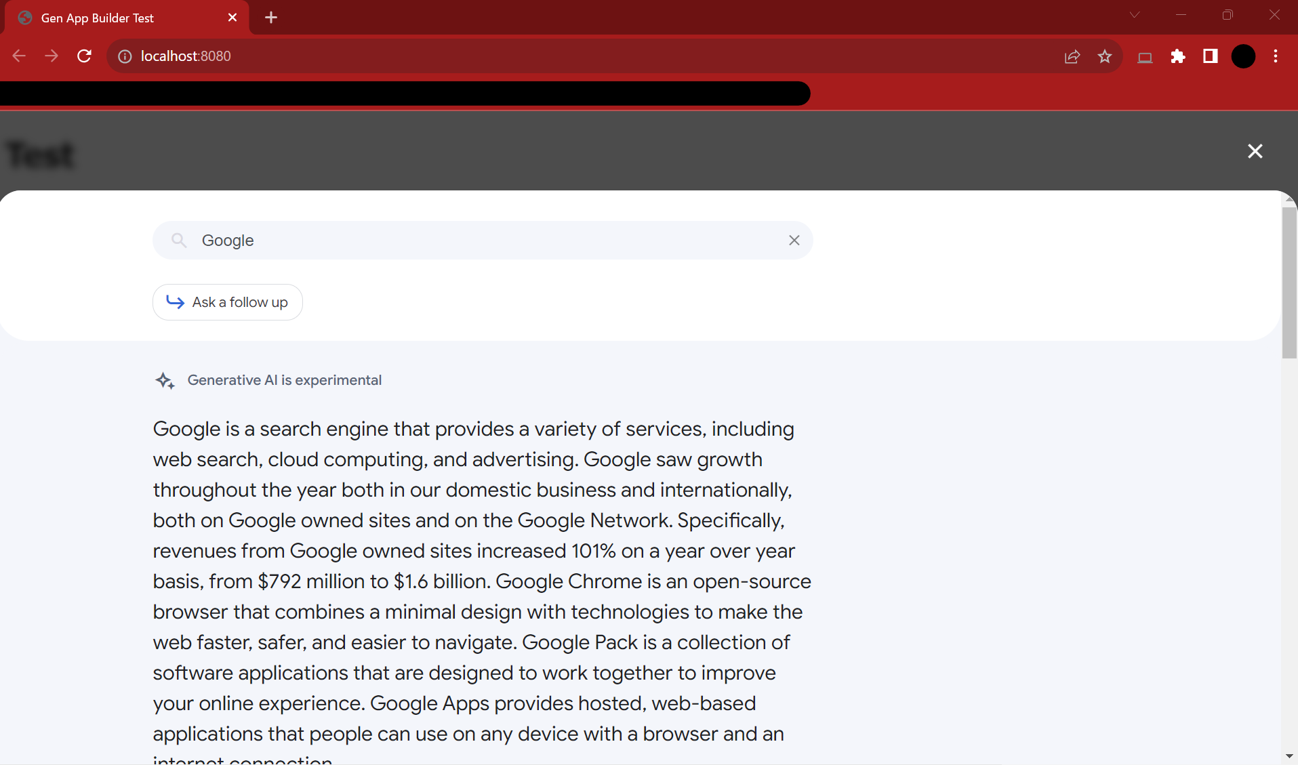This screenshot has width=1298, height=765.
Task: Click the browser back arrow
Action: [x=19, y=56]
